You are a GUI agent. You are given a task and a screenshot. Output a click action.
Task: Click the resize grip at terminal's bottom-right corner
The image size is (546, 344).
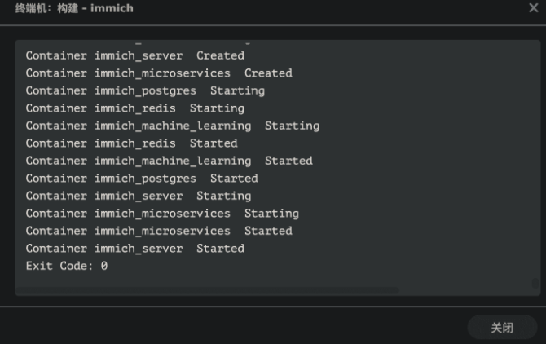(535, 283)
